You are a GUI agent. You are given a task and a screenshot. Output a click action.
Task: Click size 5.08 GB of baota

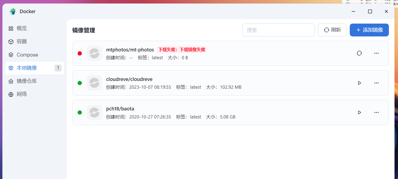coord(228,117)
